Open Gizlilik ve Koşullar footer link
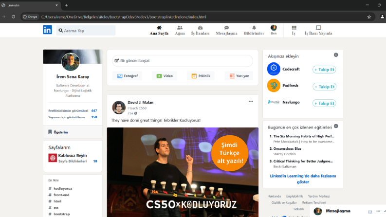This screenshot has height=217, width=386. 284,202
